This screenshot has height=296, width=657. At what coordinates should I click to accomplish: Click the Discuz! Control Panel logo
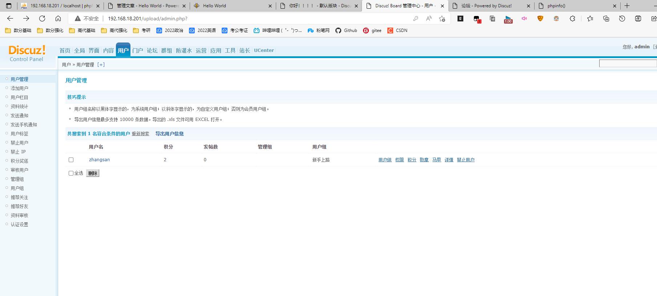[27, 53]
